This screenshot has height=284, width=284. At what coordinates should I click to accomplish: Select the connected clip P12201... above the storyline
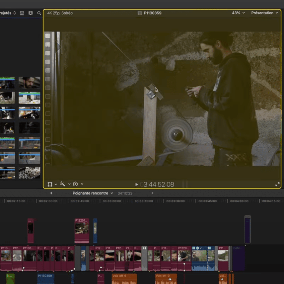coord(82,231)
